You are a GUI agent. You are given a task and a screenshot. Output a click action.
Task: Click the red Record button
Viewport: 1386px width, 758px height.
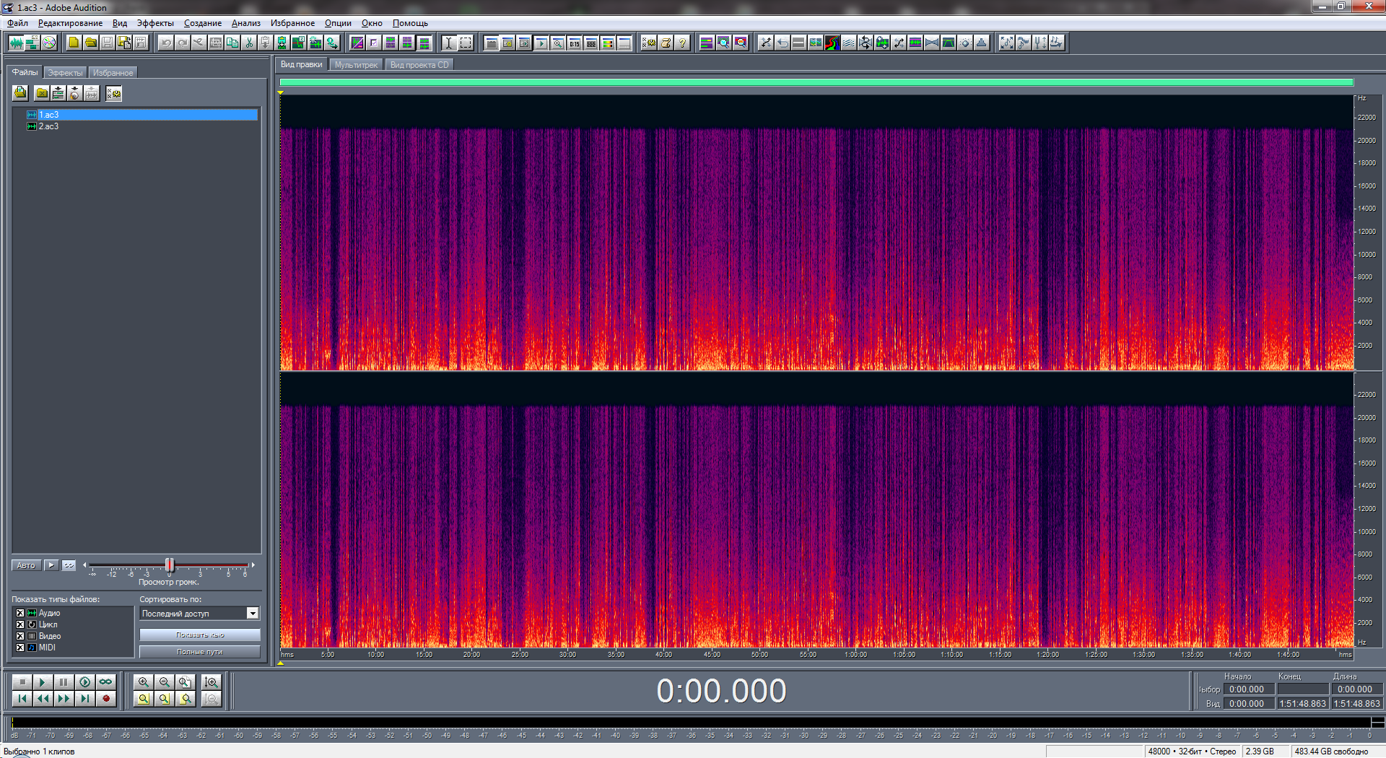(x=106, y=699)
